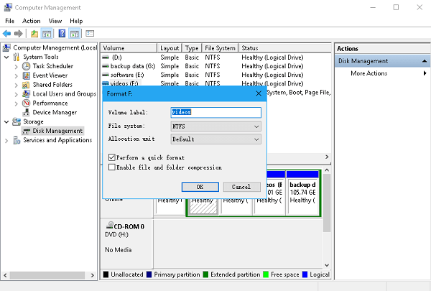
Task: Open the Allocation unit Default dropdown
Action: click(x=215, y=139)
